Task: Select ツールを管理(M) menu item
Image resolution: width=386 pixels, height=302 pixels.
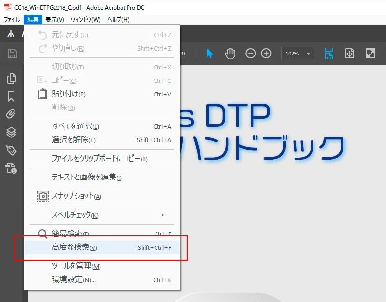Action: point(102,266)
